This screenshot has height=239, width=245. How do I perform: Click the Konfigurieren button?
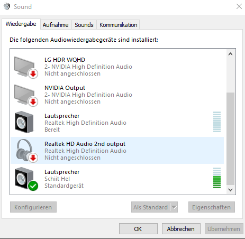pyautogui.click(x=33, y=207)
